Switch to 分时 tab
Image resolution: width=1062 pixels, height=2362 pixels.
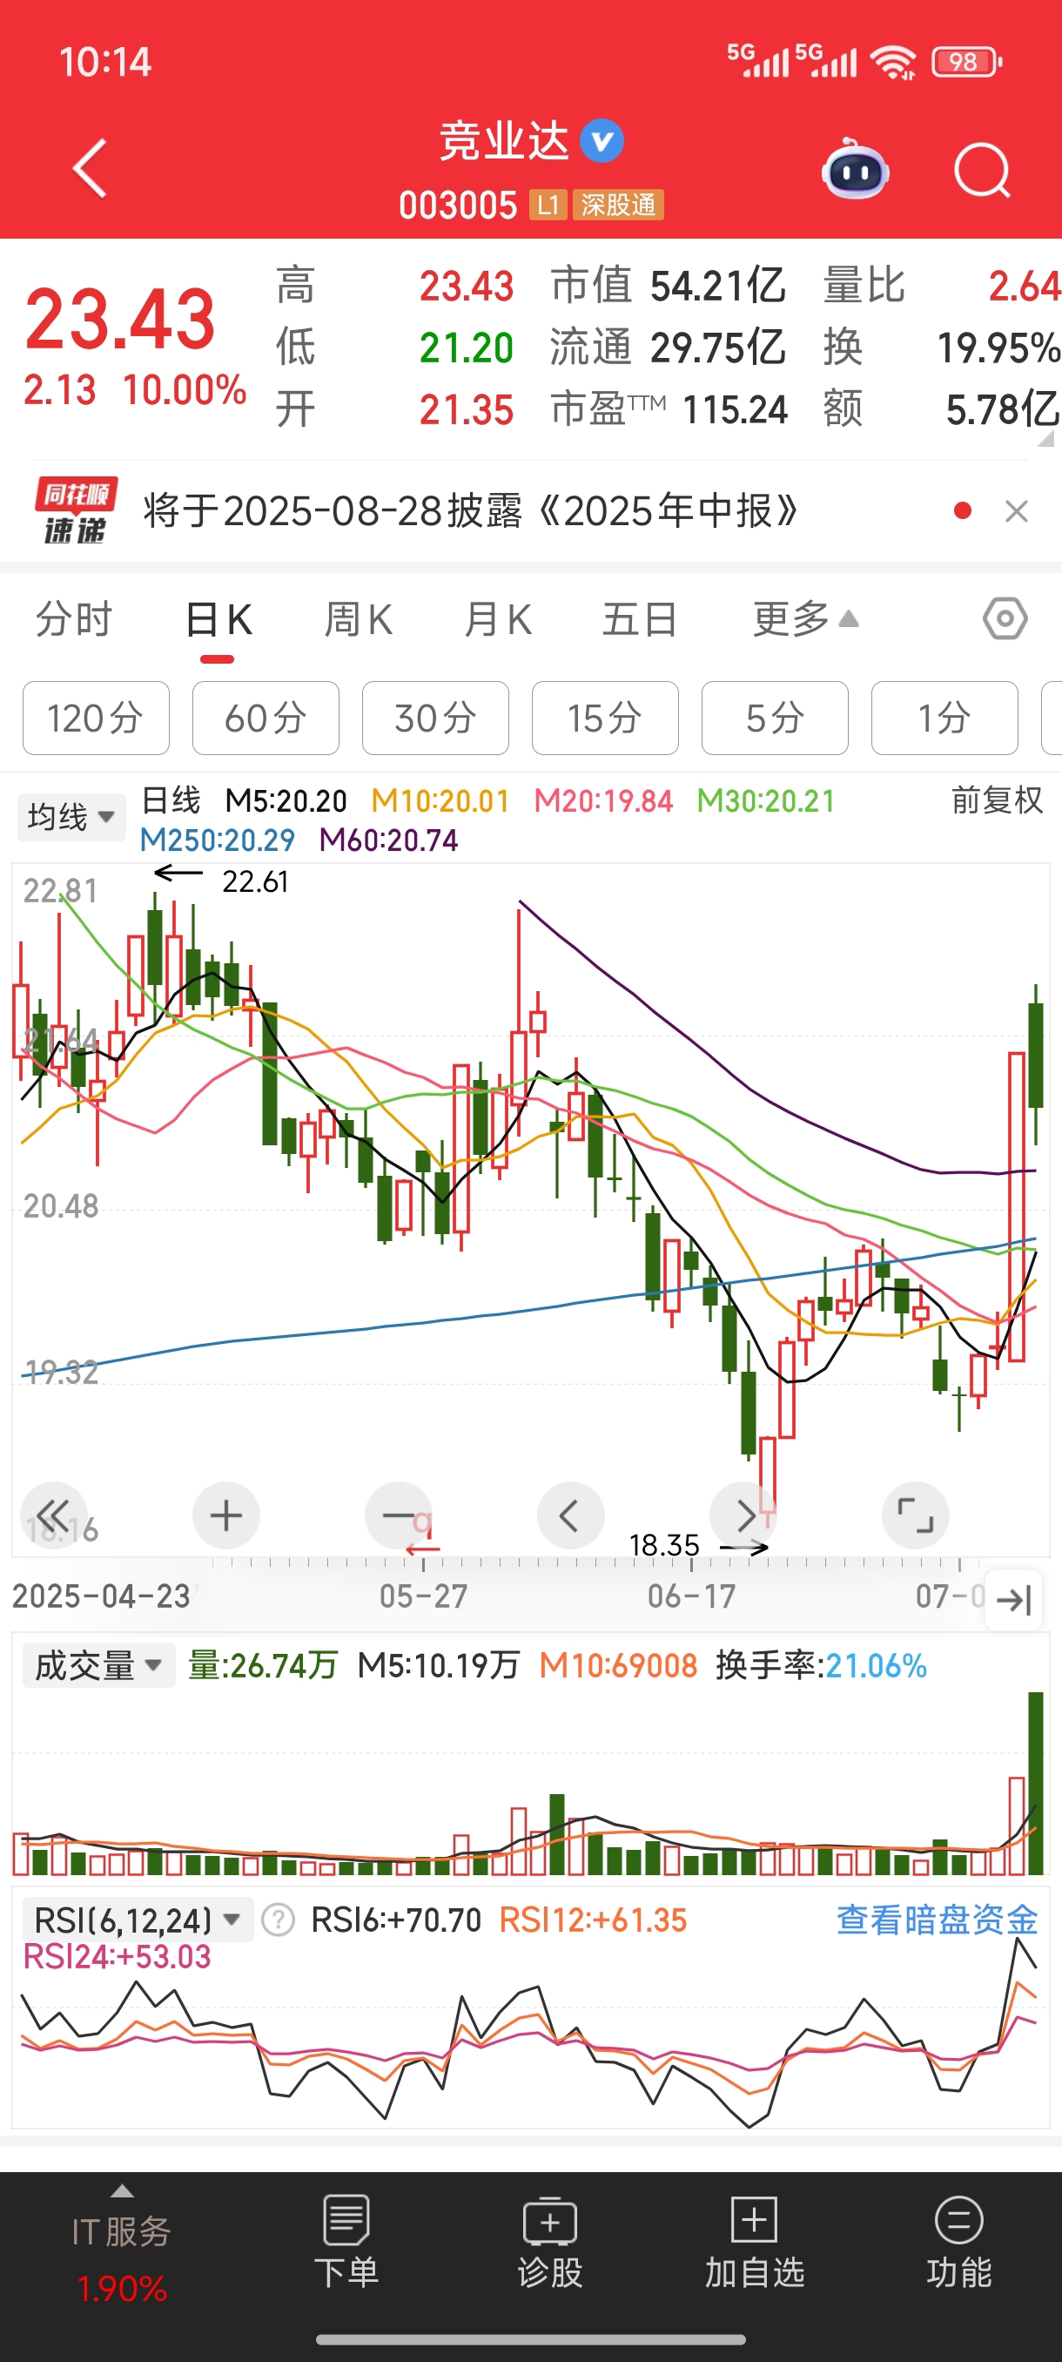[73, 620]
